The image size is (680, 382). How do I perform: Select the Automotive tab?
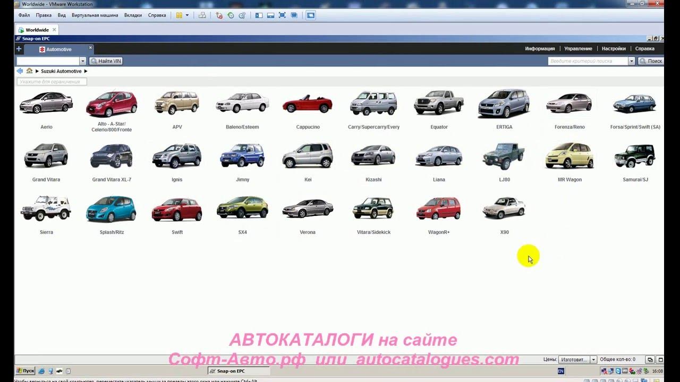click(x=58, y=49)
